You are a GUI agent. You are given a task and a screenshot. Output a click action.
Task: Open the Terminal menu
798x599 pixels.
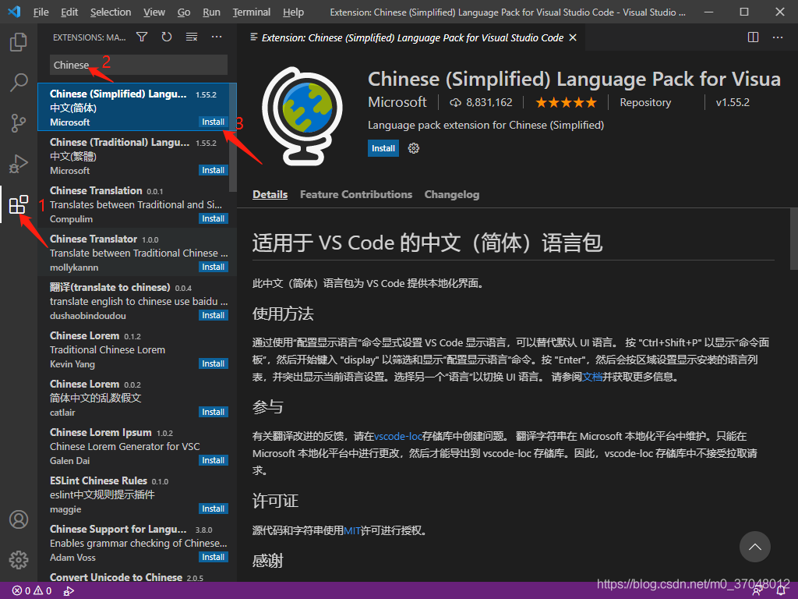click(x=252, y=12)
